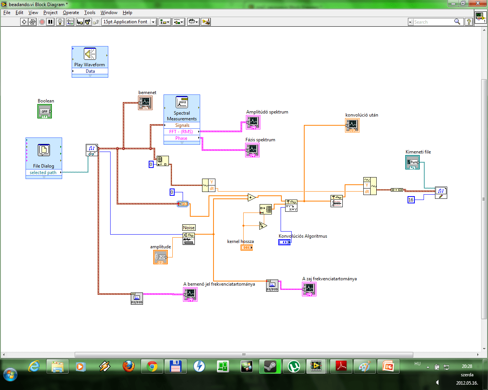This screenshot has height=390, width=488.
Task: Click the Clean Up Diagram broom icon
Action: coord(206,22)
